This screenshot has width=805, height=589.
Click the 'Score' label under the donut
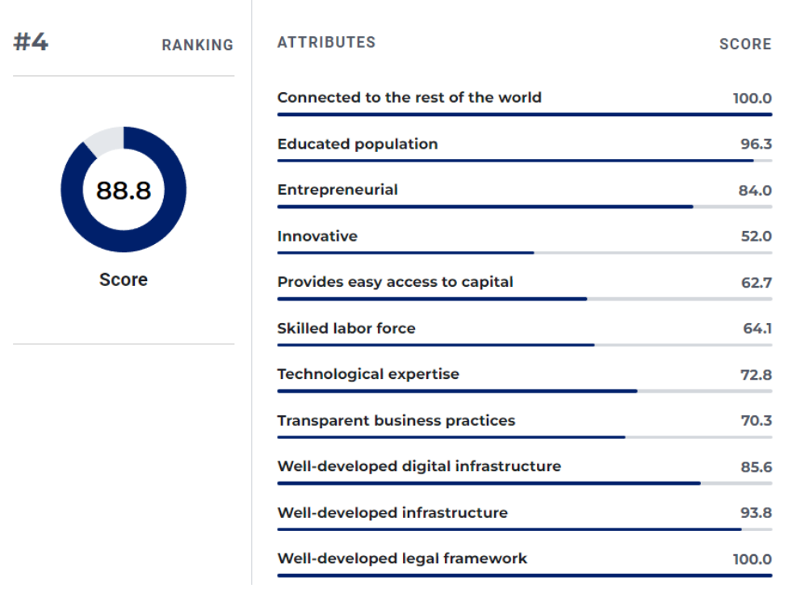click(123, 280)
